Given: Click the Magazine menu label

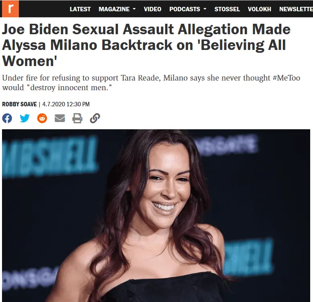Looking at the screenshot, I should point(114,9).
